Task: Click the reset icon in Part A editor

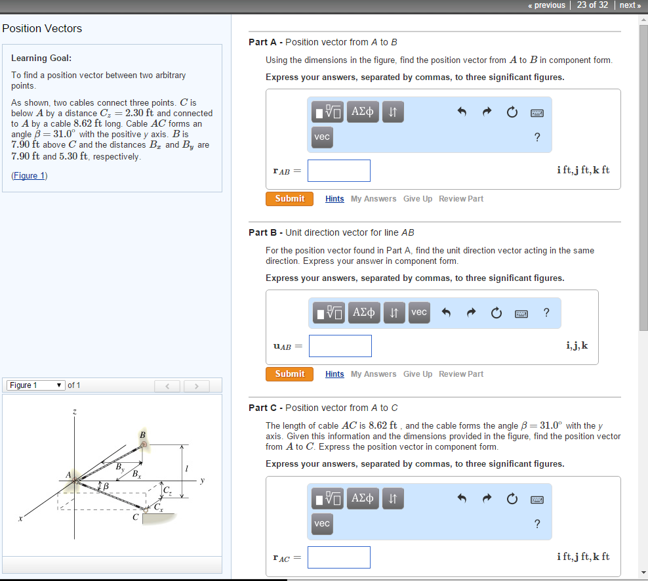Action: (x=512, y=112)
